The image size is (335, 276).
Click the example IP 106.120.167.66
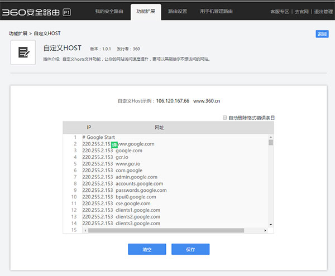pyautogui.click(x=173, y=101)
